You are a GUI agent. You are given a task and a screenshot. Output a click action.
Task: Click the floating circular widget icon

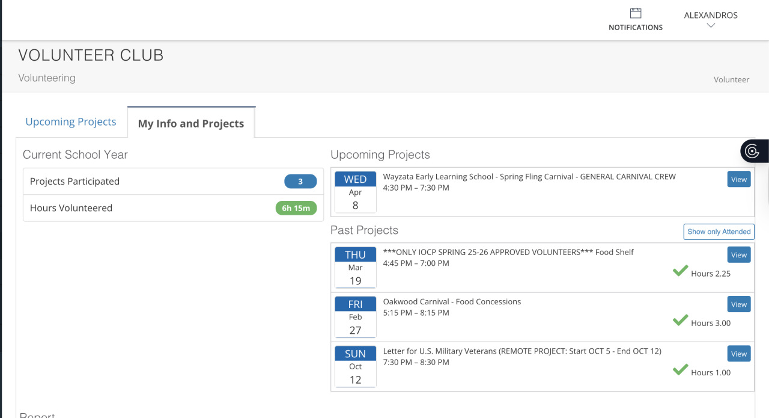click(x=752, y=151)
